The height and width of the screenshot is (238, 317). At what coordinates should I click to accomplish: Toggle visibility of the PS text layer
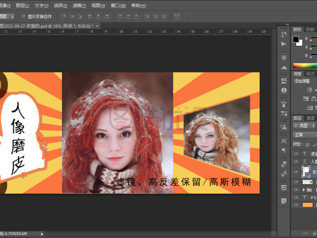coord(296,197)
